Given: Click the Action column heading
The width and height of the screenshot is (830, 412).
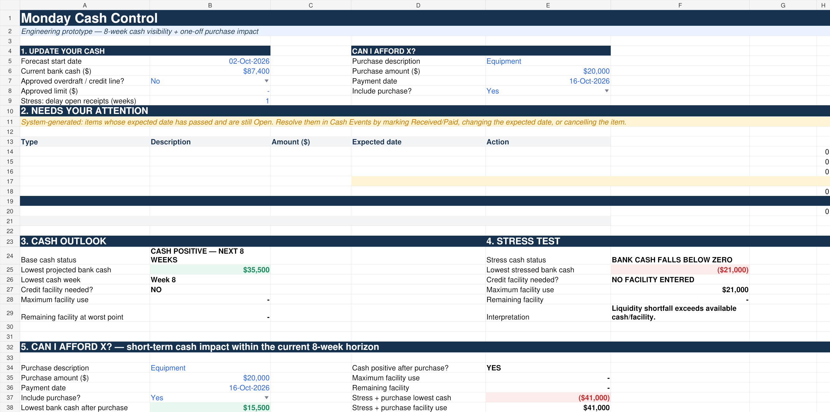Looking at the screenshot, I should click(x=497, y=142).
